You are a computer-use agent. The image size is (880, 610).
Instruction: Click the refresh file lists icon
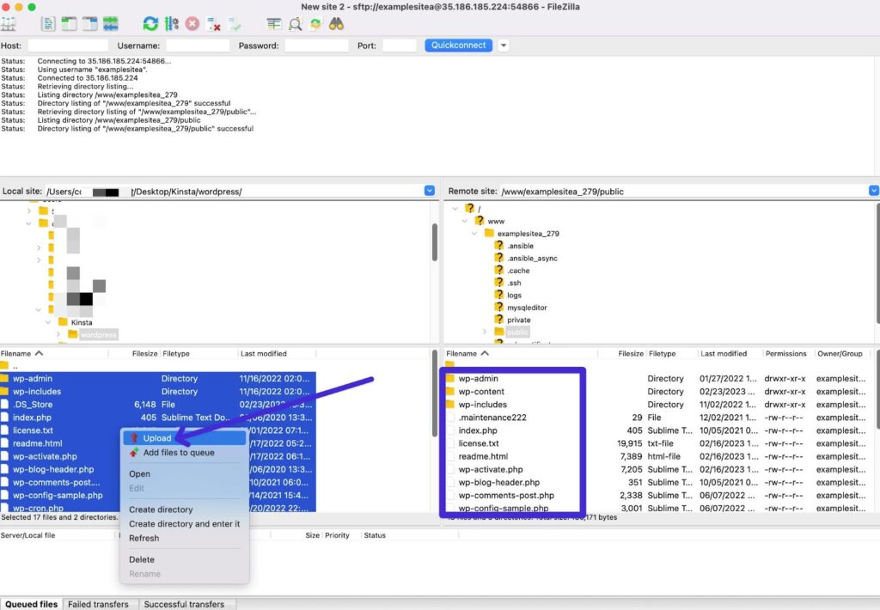(150, 24)
